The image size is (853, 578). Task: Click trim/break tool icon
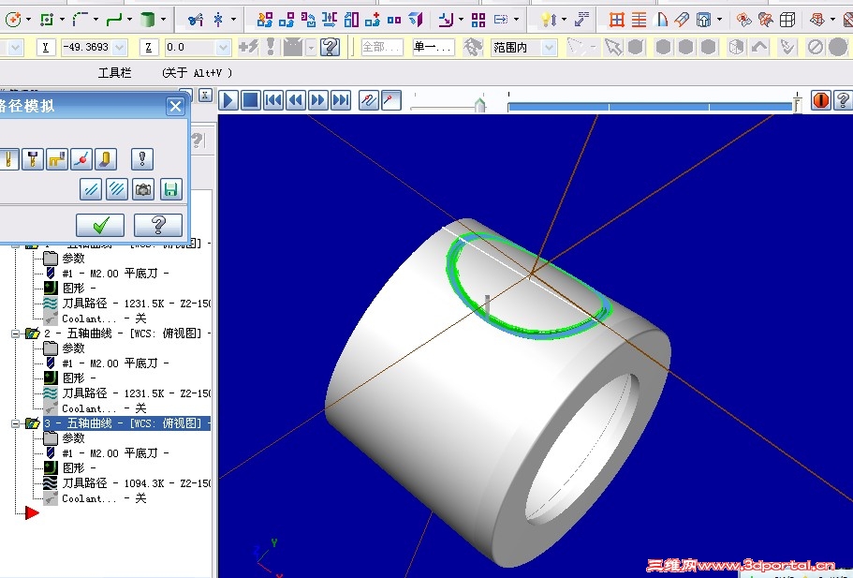(x=196, y=20)
